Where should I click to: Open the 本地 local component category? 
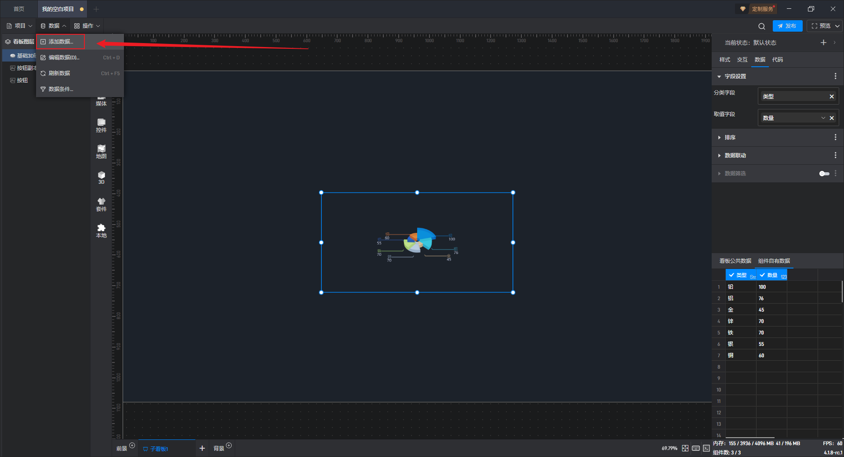[101, 231]
